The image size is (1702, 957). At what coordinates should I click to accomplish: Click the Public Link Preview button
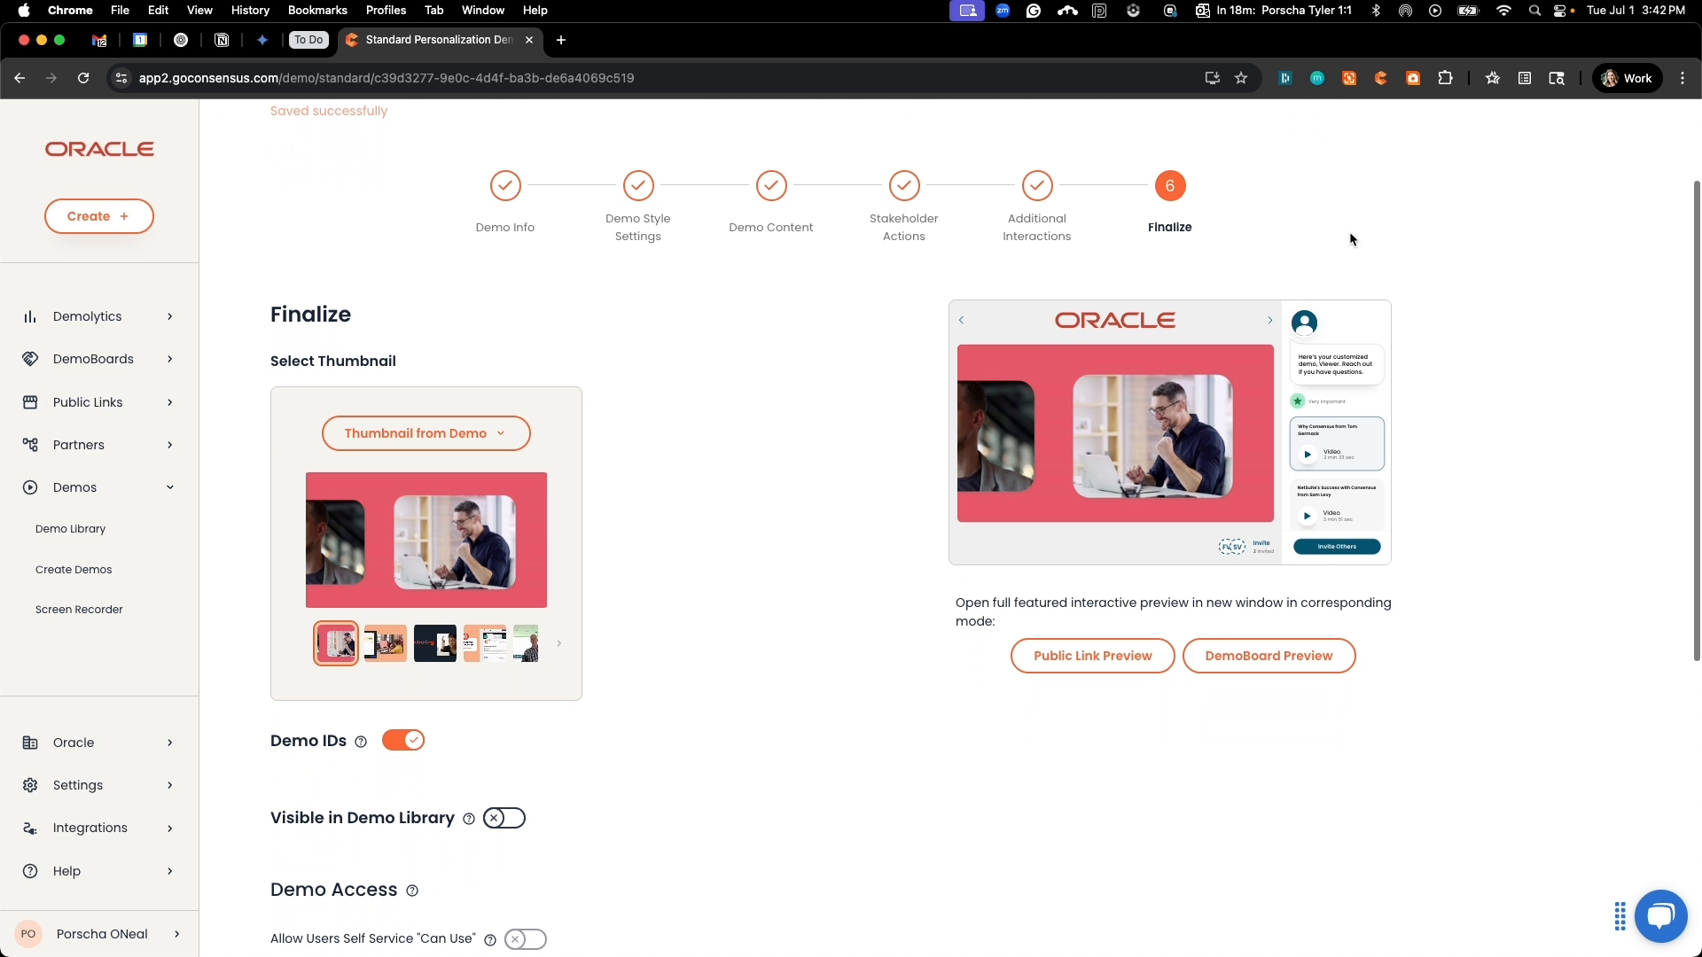pyautogui.click(x=1091, y=656)
